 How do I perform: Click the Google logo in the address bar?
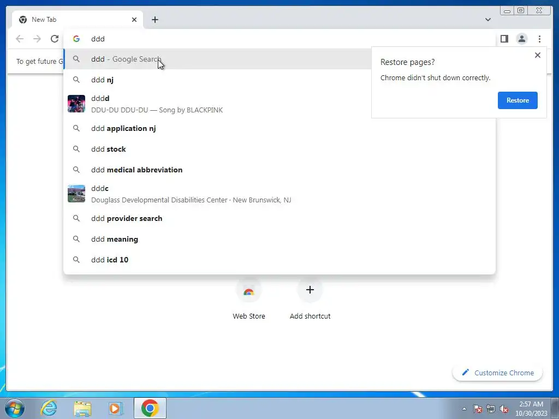76,39
